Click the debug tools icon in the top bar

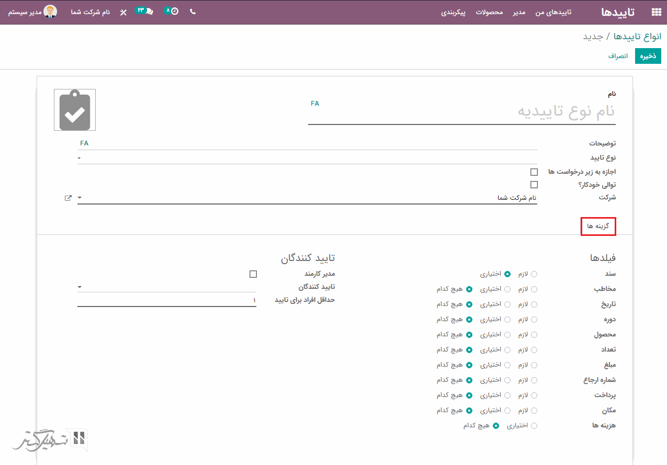pos(123,12)
